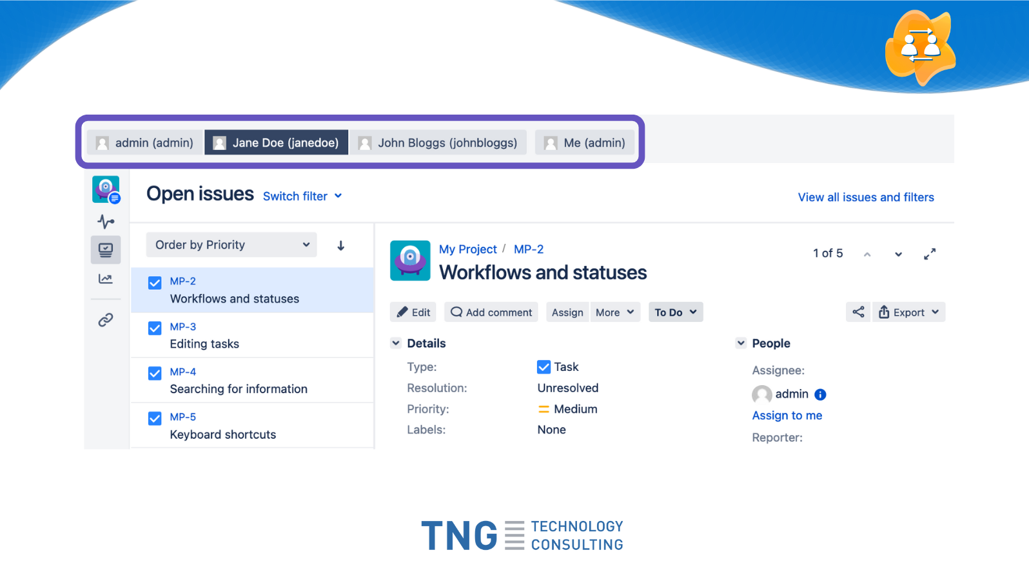The height and width of the screenshot is (577, 1029).
Task: Click the MP-2 task type icon in list
Action: (155, 283)
